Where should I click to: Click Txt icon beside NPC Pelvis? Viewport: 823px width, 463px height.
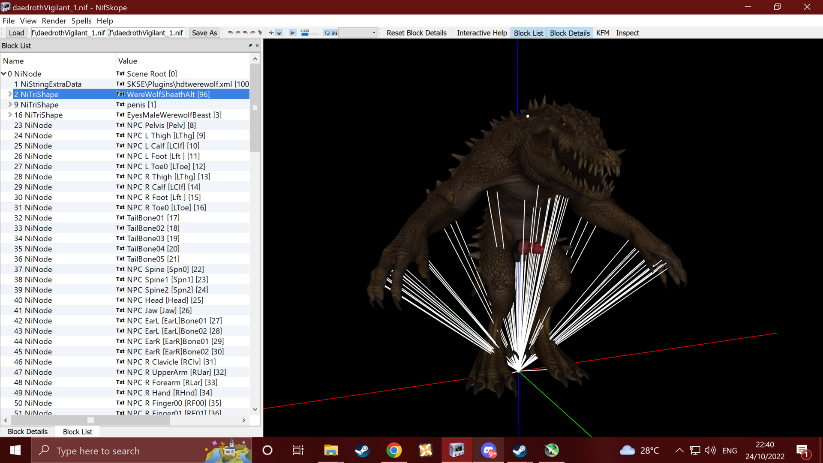[120, 125]
